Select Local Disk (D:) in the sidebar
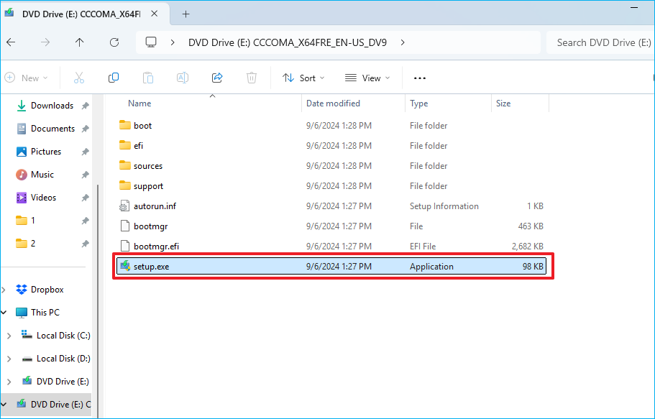Image resolution: width=655 pixels, height=419 pixels. [63, 359]
